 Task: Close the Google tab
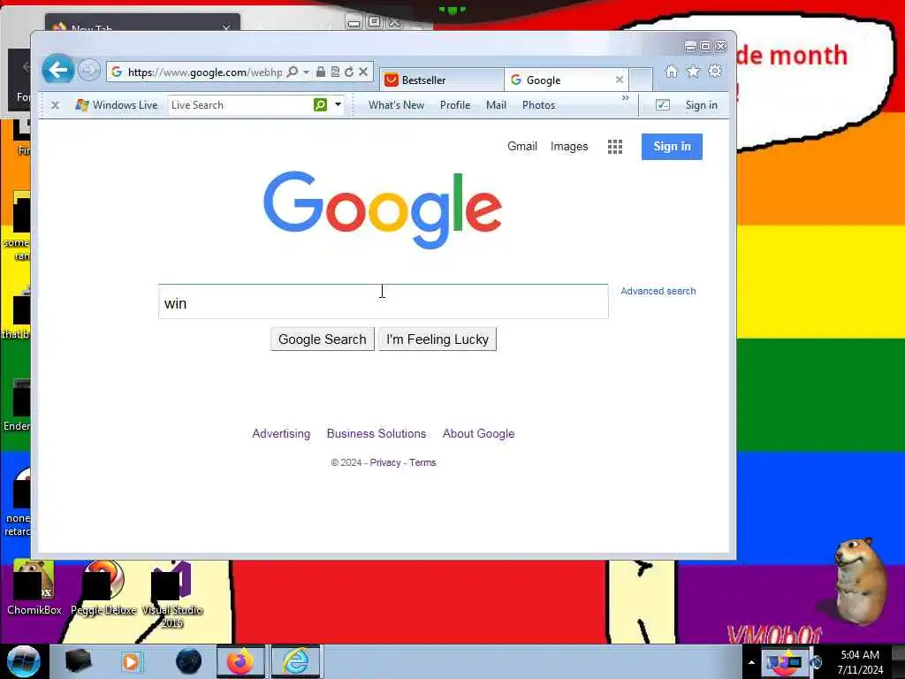tap(620, 80)
